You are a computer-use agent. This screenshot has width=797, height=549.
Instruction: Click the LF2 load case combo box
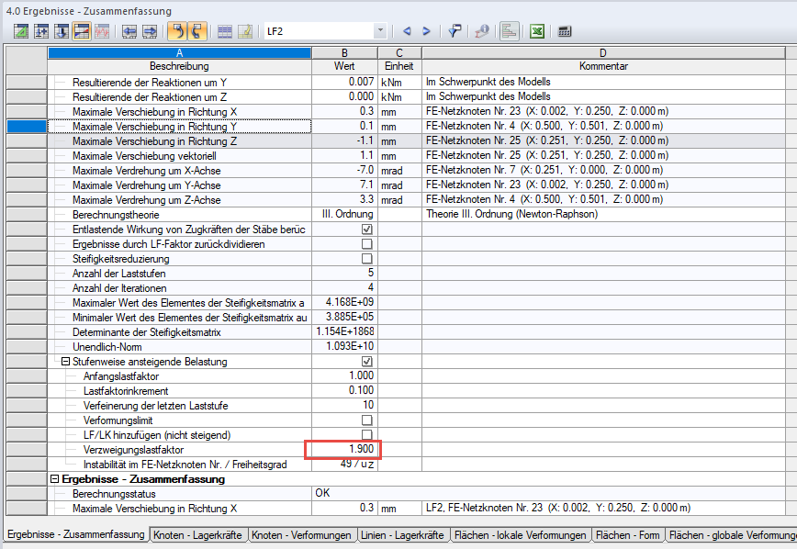[325, 31]
